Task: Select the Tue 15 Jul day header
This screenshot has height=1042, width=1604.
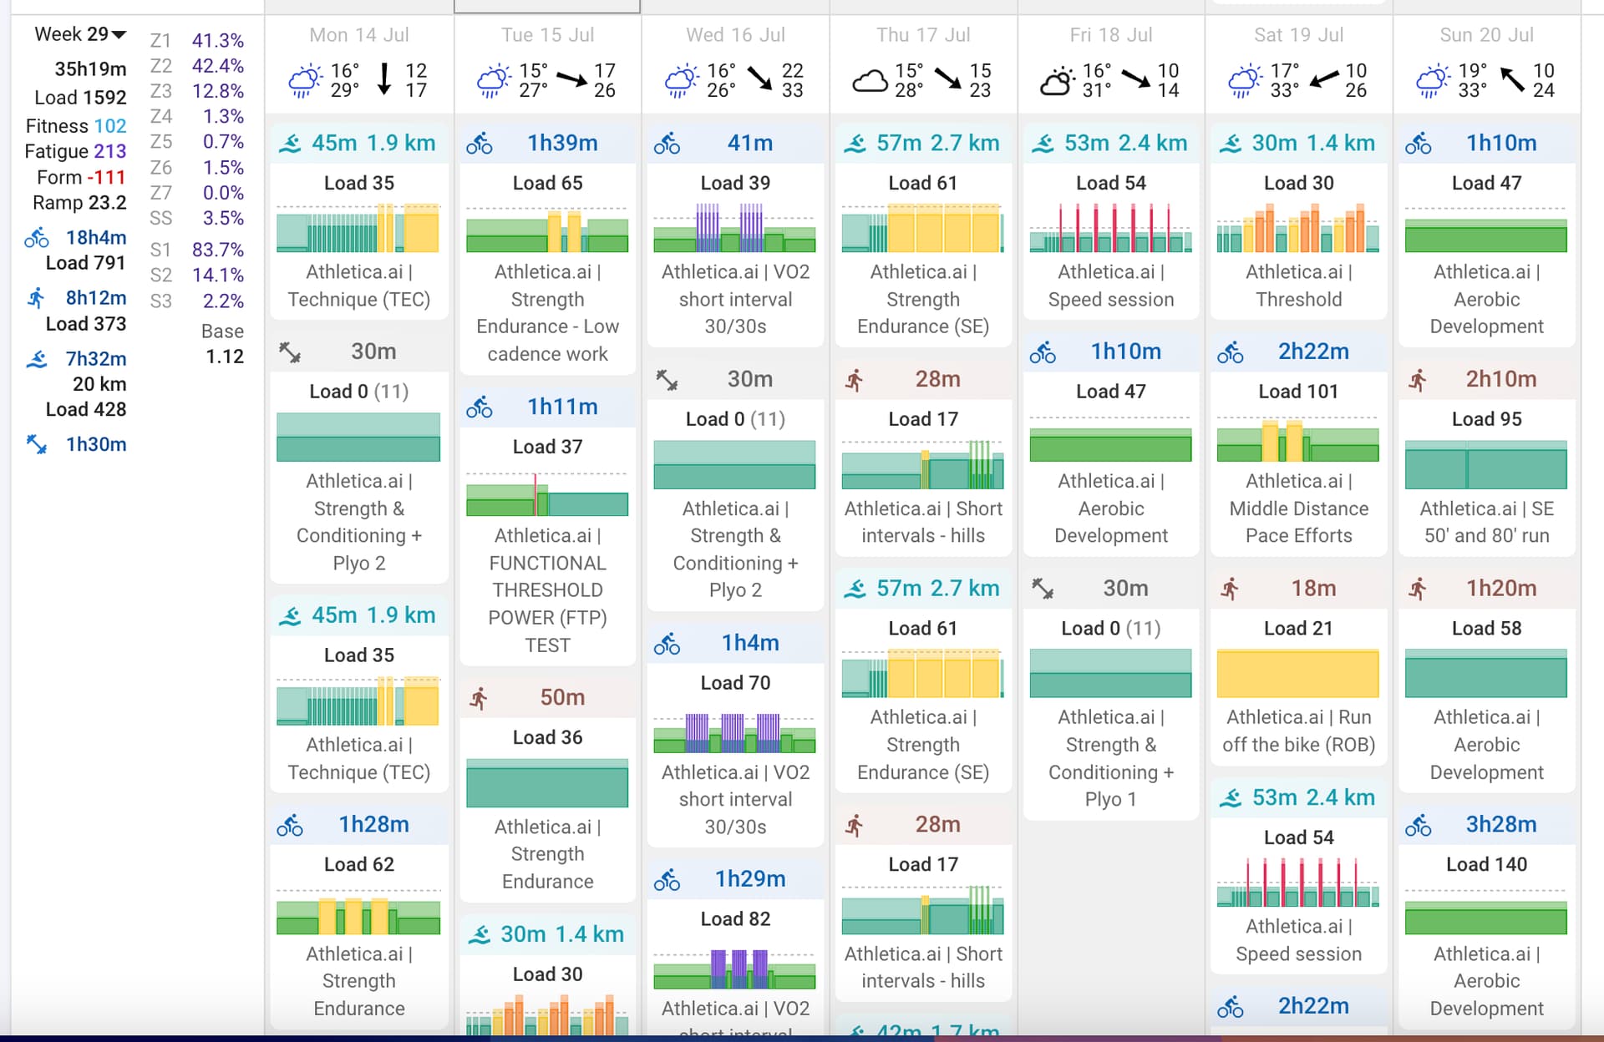Action: [547, 35]
